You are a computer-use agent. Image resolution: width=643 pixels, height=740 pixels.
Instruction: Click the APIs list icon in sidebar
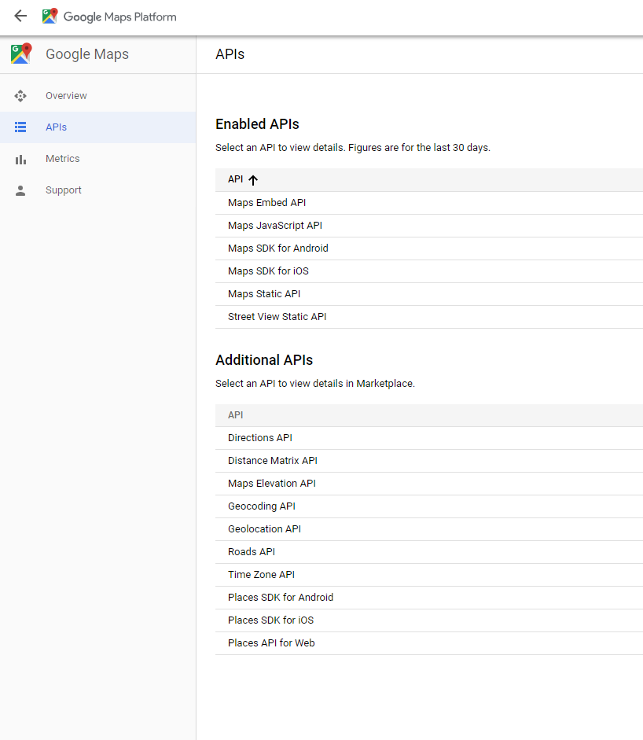(x=20, y=127)
